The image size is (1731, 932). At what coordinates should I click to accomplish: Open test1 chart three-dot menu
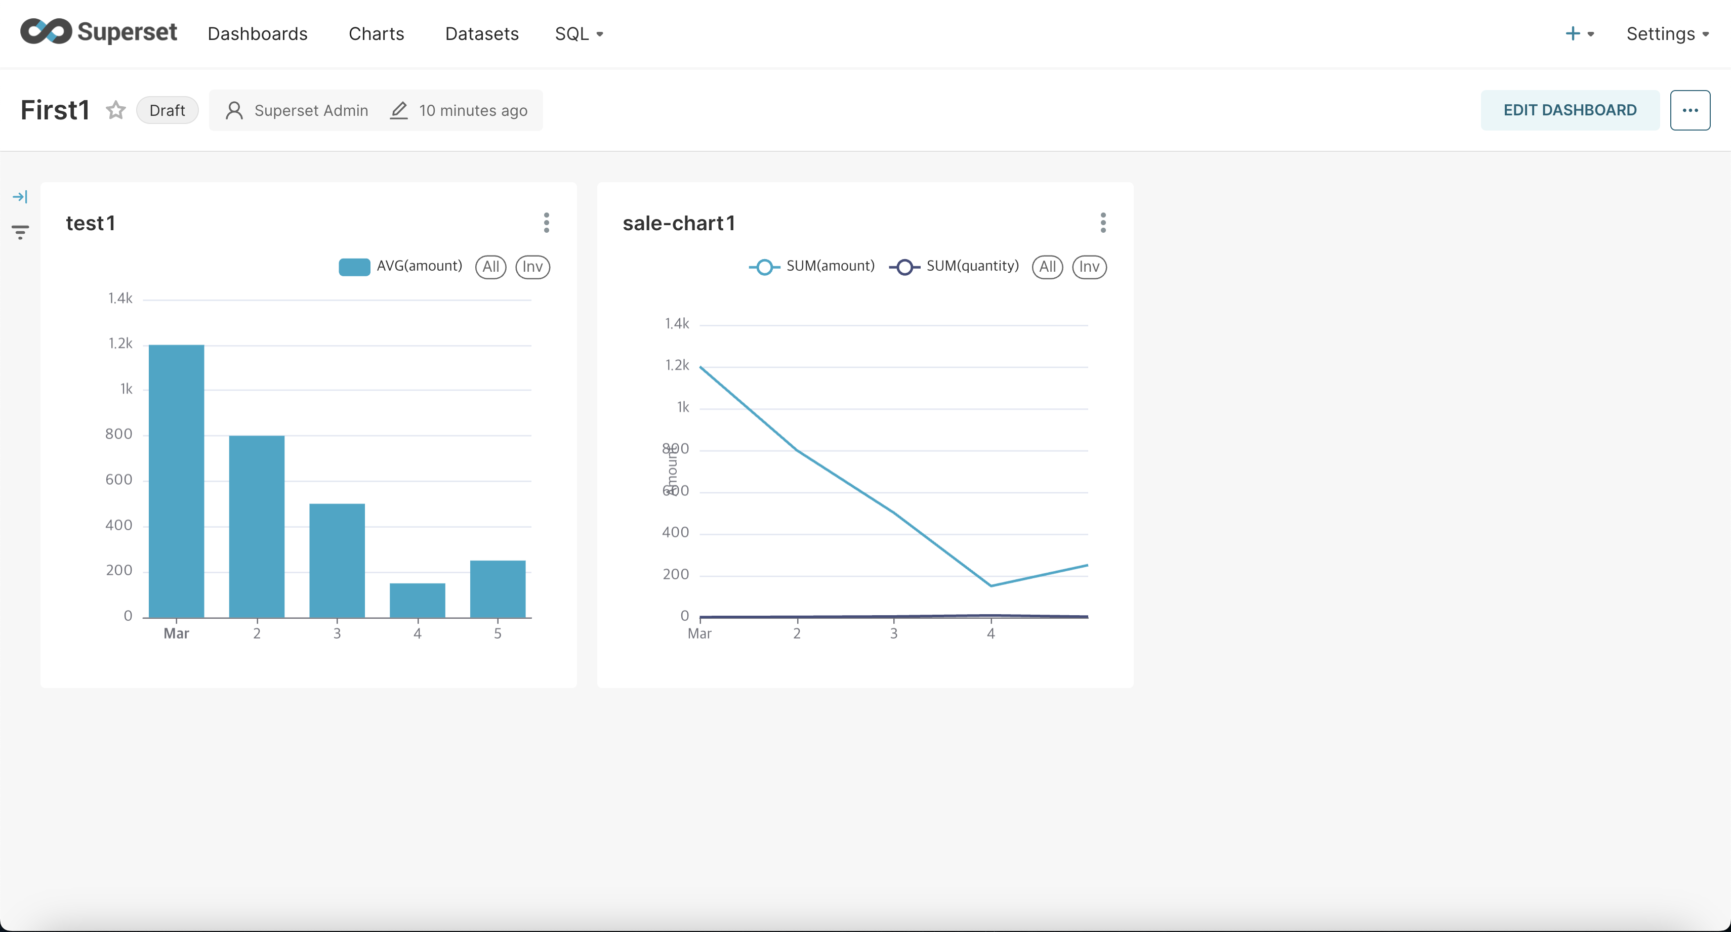point(546,223)
